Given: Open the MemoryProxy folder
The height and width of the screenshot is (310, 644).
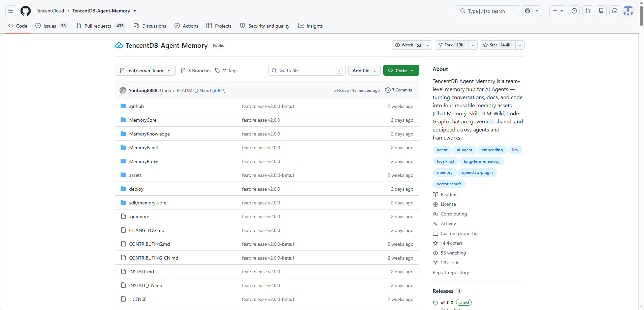Looking at the screenshot, I should pyautogui.click(x=144, y=161).
